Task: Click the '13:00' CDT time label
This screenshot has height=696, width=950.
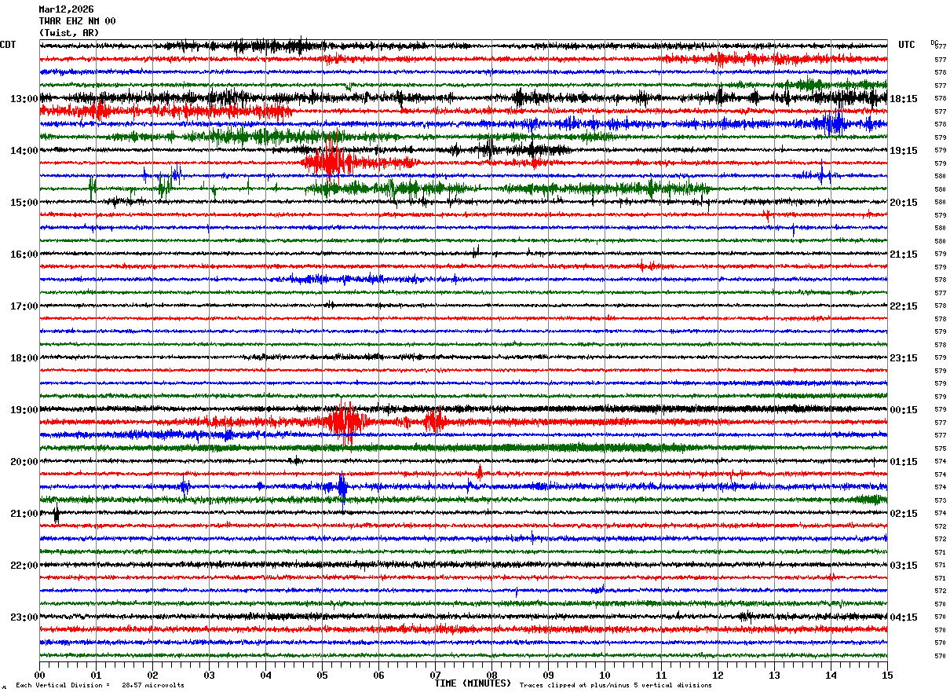Action: tap(24, 99)
